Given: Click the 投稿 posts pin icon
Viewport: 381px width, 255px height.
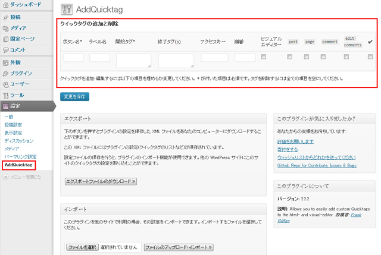Looking at the screenshot, I should [x=6, y=18].
